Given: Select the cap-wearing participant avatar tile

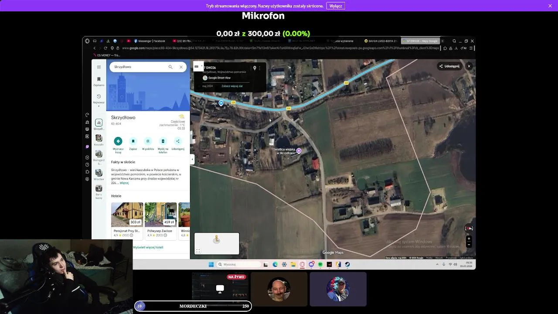Looking at the screenshot, I should coord(338,289).
